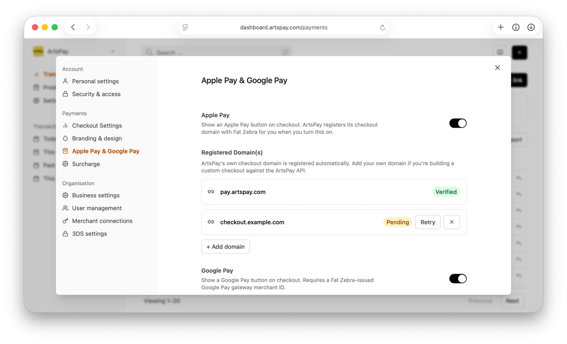Click the gear icon beside Business settings
Image resolution: width=567 pixels, height=344 pixels.
click(x=65, y=195)
